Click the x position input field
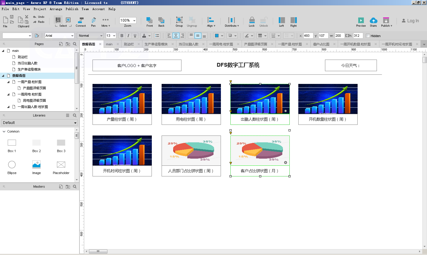The image size is (427, 255). [308, 36]
